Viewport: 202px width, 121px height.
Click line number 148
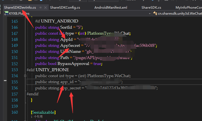pos(14,40)
